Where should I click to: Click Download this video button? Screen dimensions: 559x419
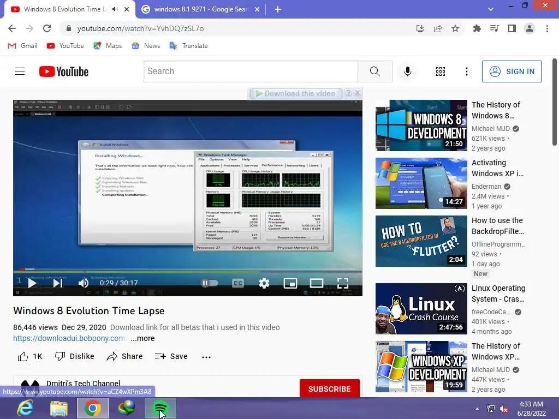295,93
